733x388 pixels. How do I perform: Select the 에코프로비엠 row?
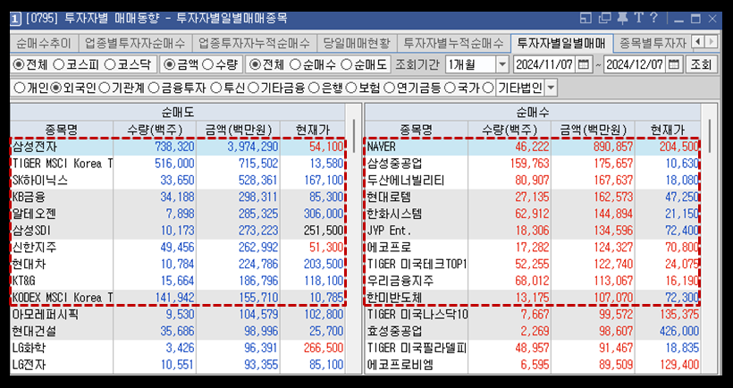pyautogui.click(x=533, y=365)
